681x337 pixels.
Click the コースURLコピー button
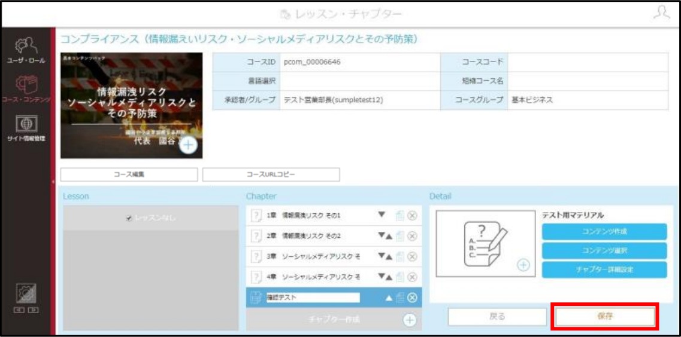coord(271,174)
